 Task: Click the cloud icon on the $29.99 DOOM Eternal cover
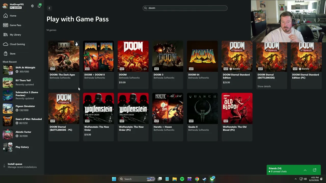tap(249, 69)
